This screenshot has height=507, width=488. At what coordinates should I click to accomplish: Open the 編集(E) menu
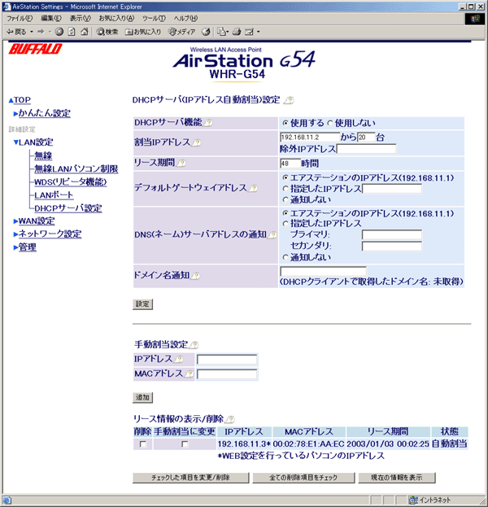(51, 19)
